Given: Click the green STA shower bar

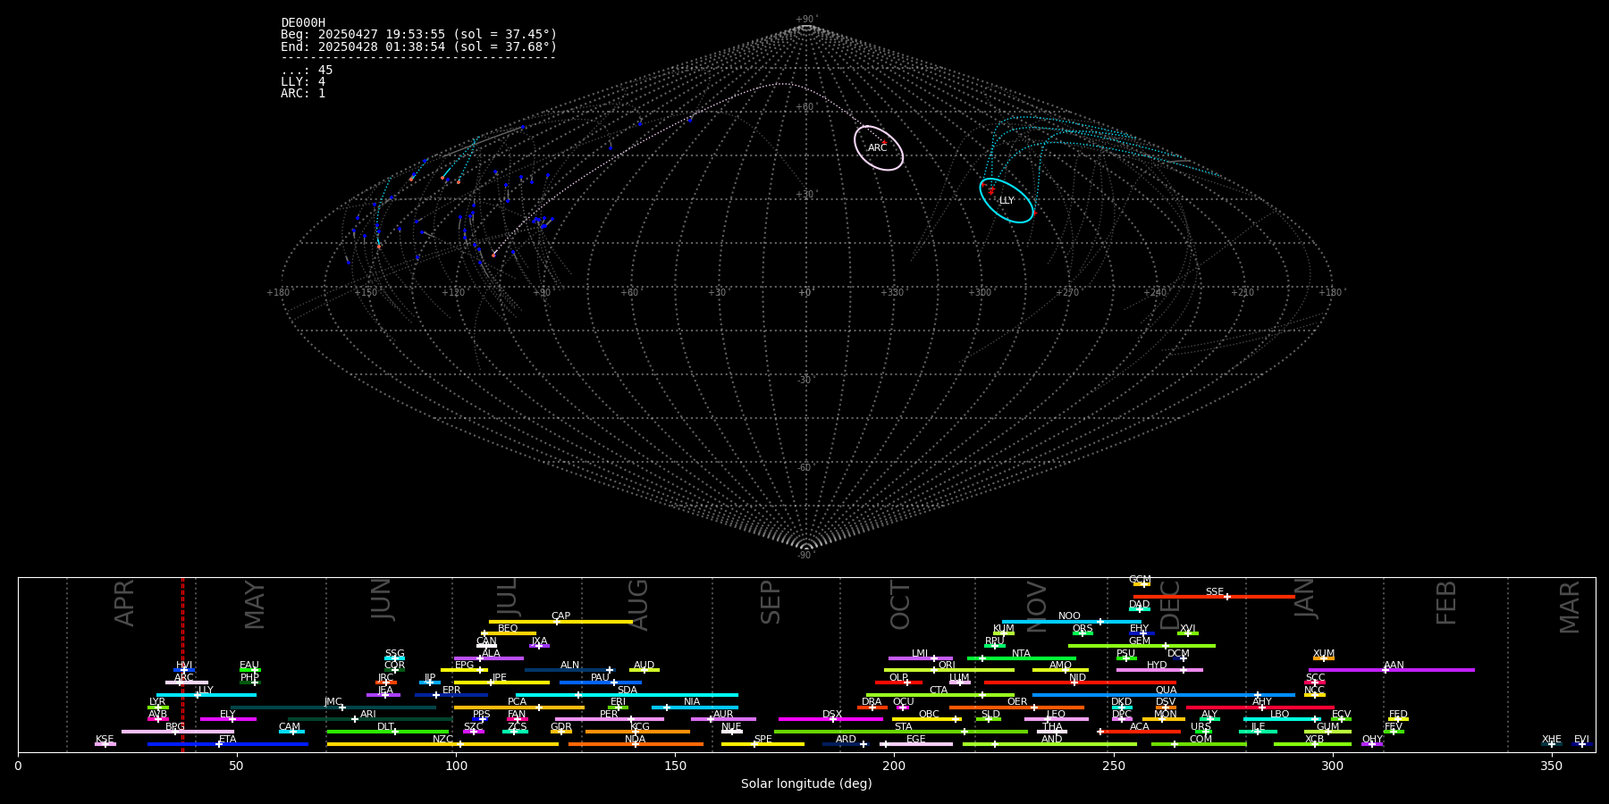Looking at the screenshot, I should pyautogui.click(x=901, y=732).
